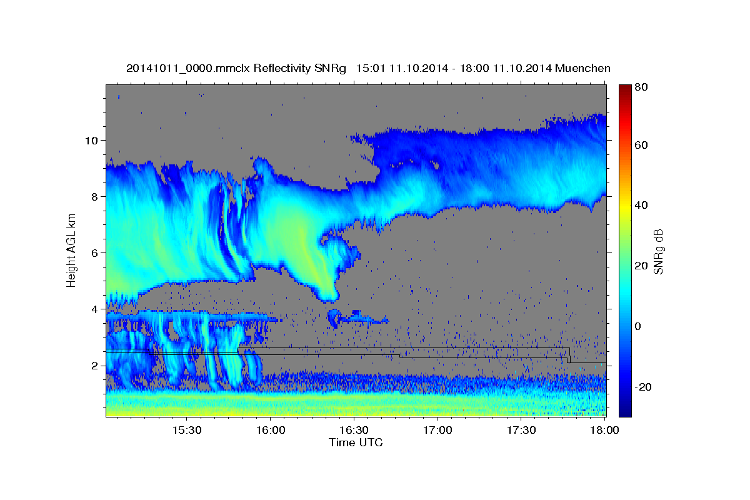Viewport: 750px width, 500px height.
Task: Click the colorbar value -20
Action: coord(642,387)
